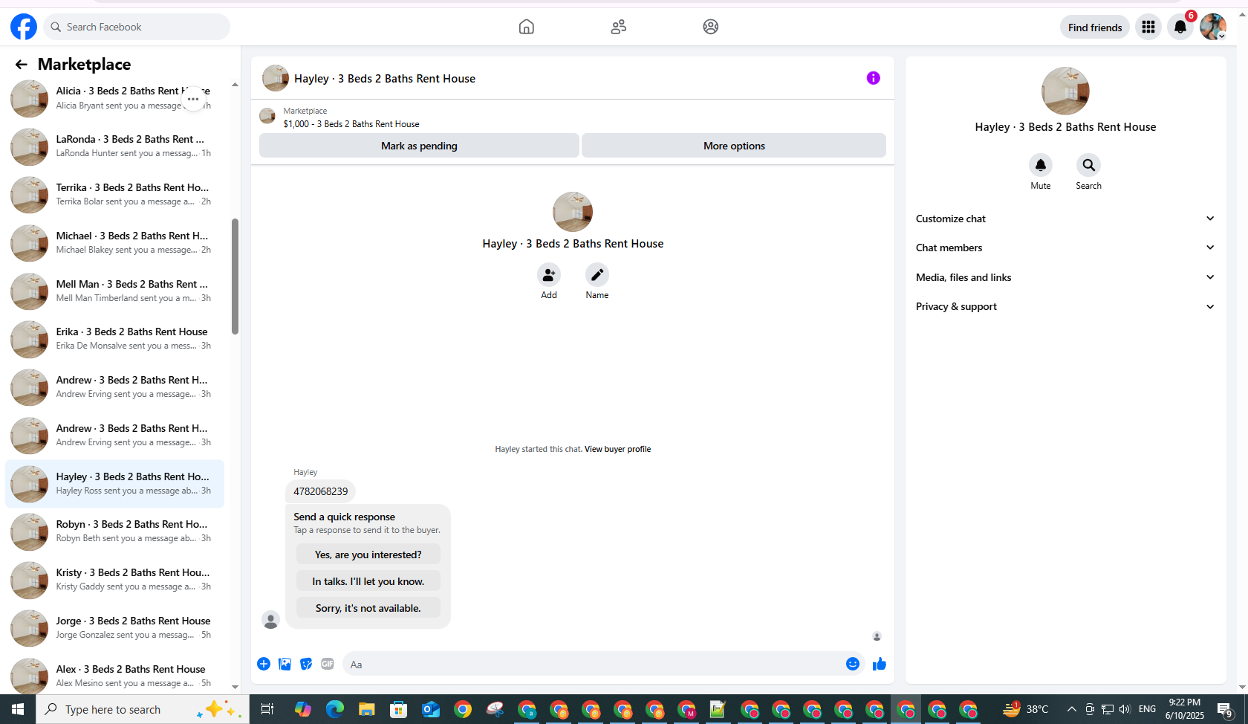Check notifications bell with badge
1248x724 pixels.
point(1180,27)
